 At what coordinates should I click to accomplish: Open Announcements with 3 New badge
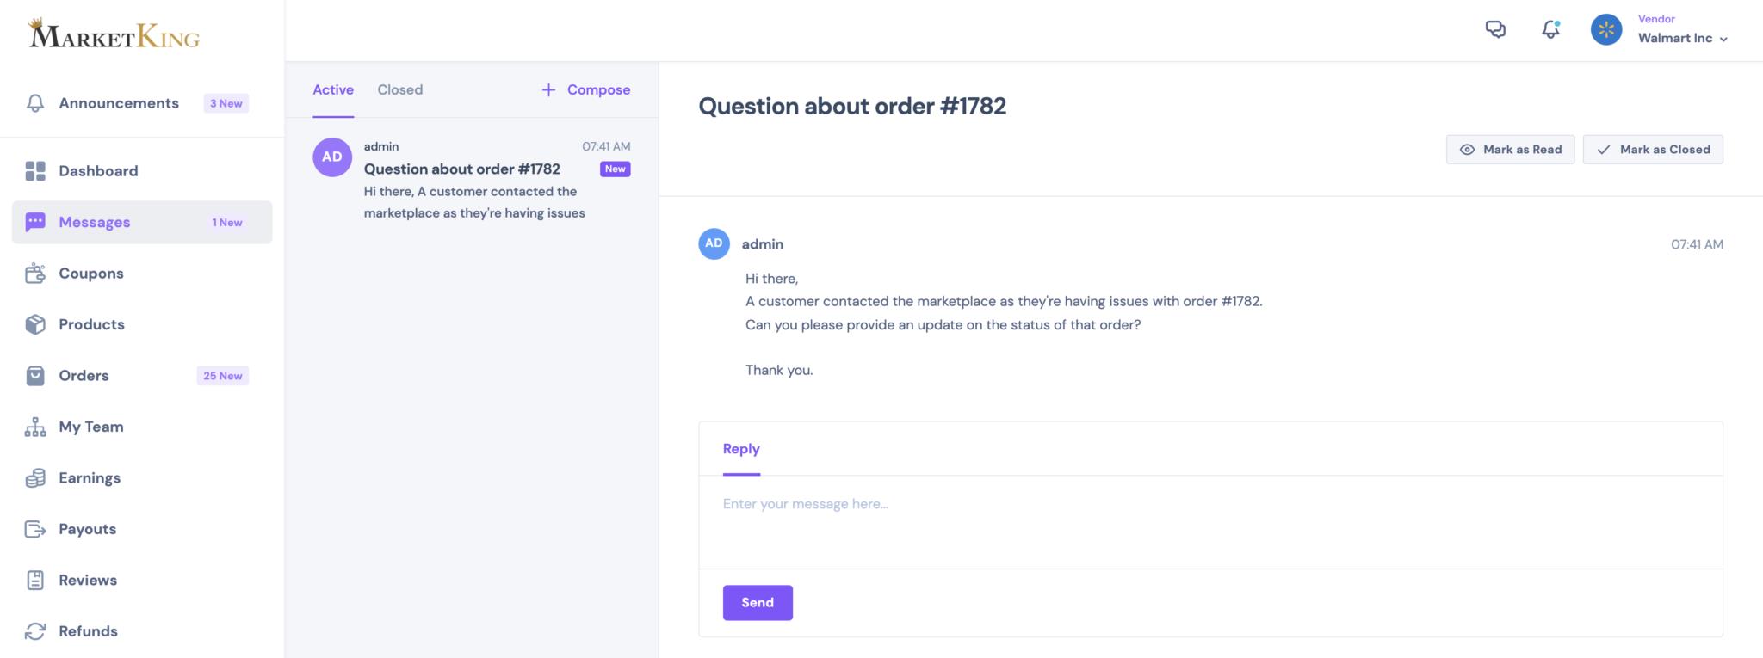tap(137, 103)
